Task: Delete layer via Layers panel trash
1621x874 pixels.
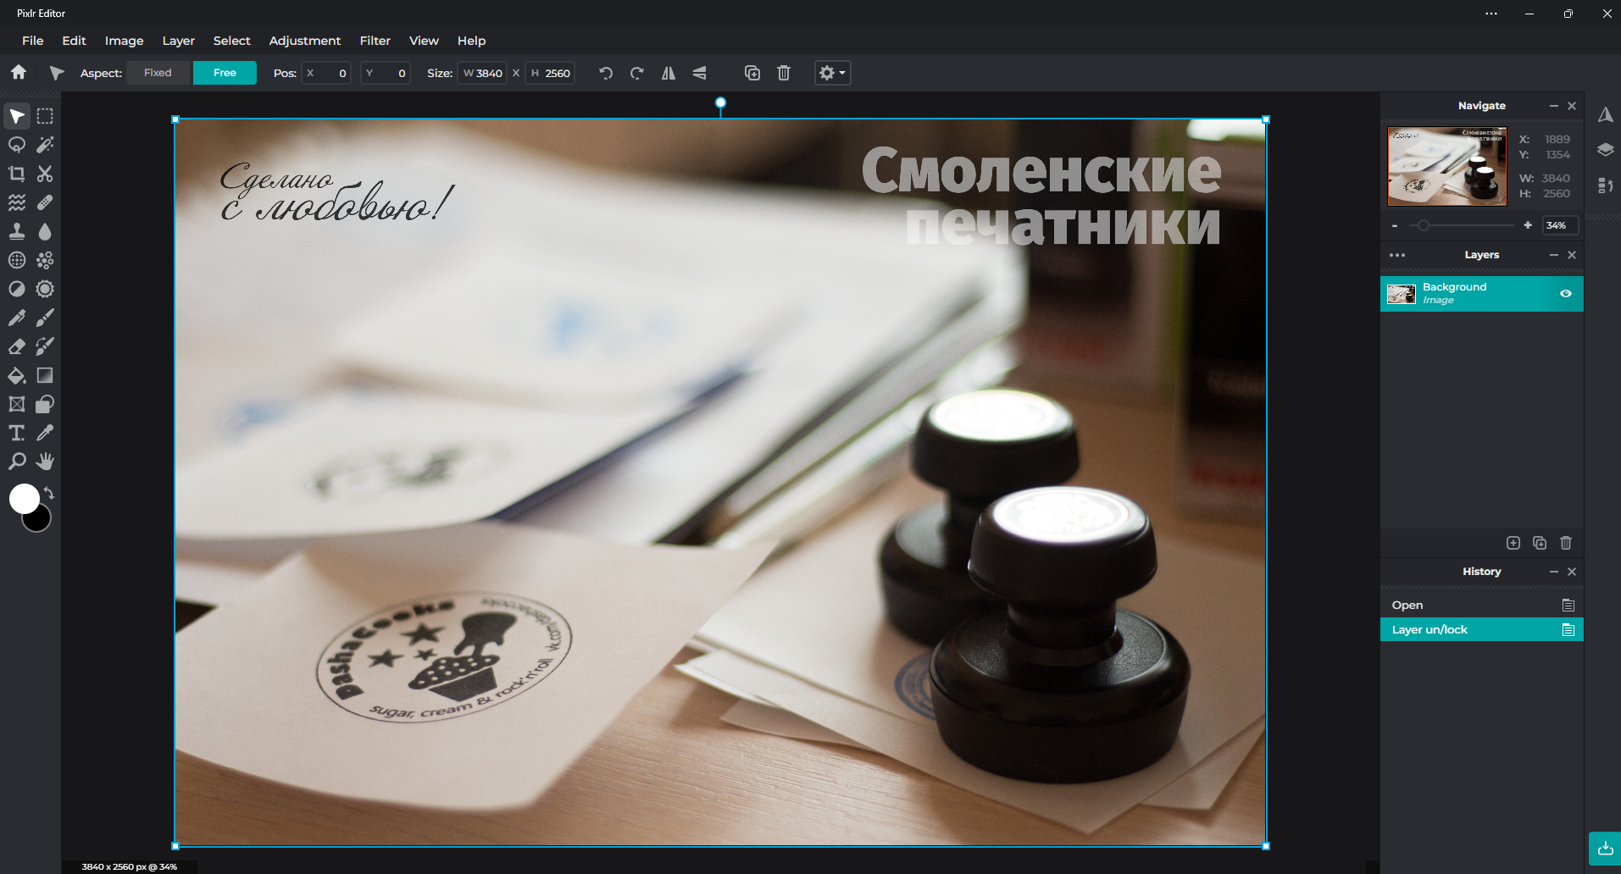Action: tap(1566, 543)
